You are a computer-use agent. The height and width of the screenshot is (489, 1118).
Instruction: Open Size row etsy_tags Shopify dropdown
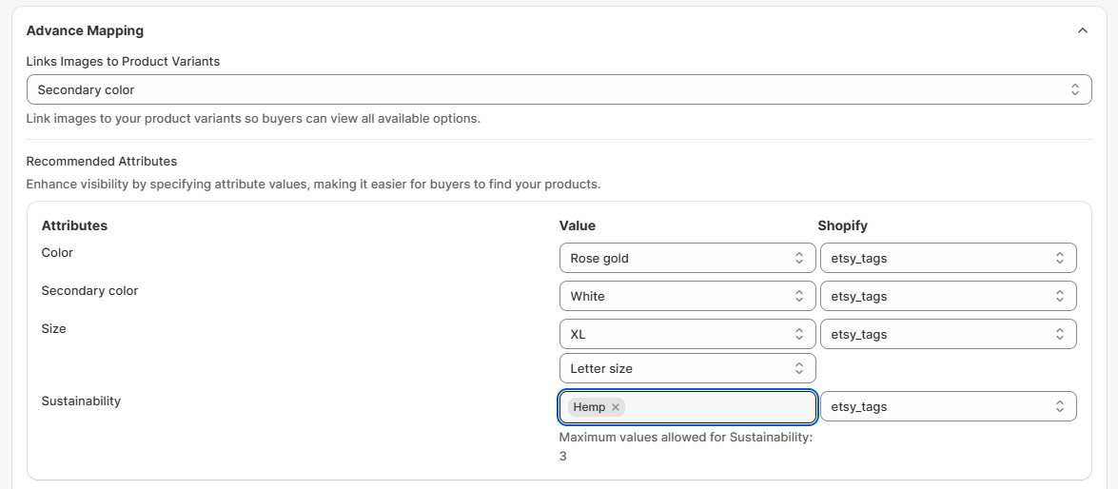[949, 334]
